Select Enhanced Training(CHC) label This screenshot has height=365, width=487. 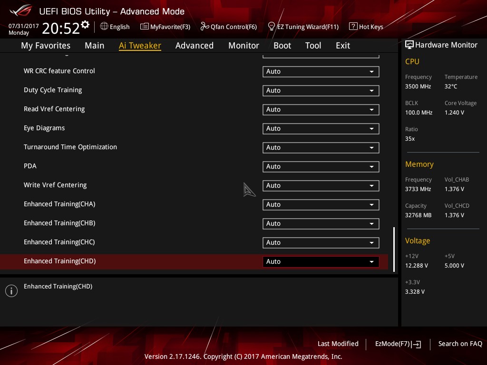pyautogui.click(x=59, y=242)
